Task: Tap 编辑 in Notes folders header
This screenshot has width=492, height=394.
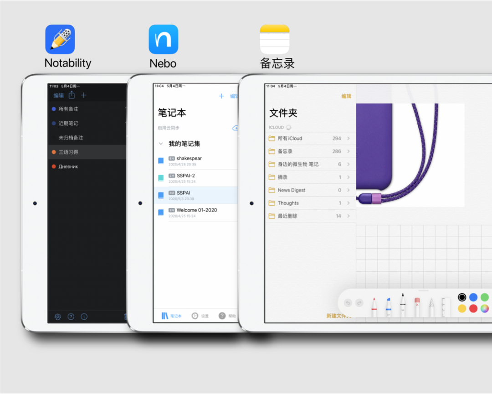Action: (x=346, y=96)
